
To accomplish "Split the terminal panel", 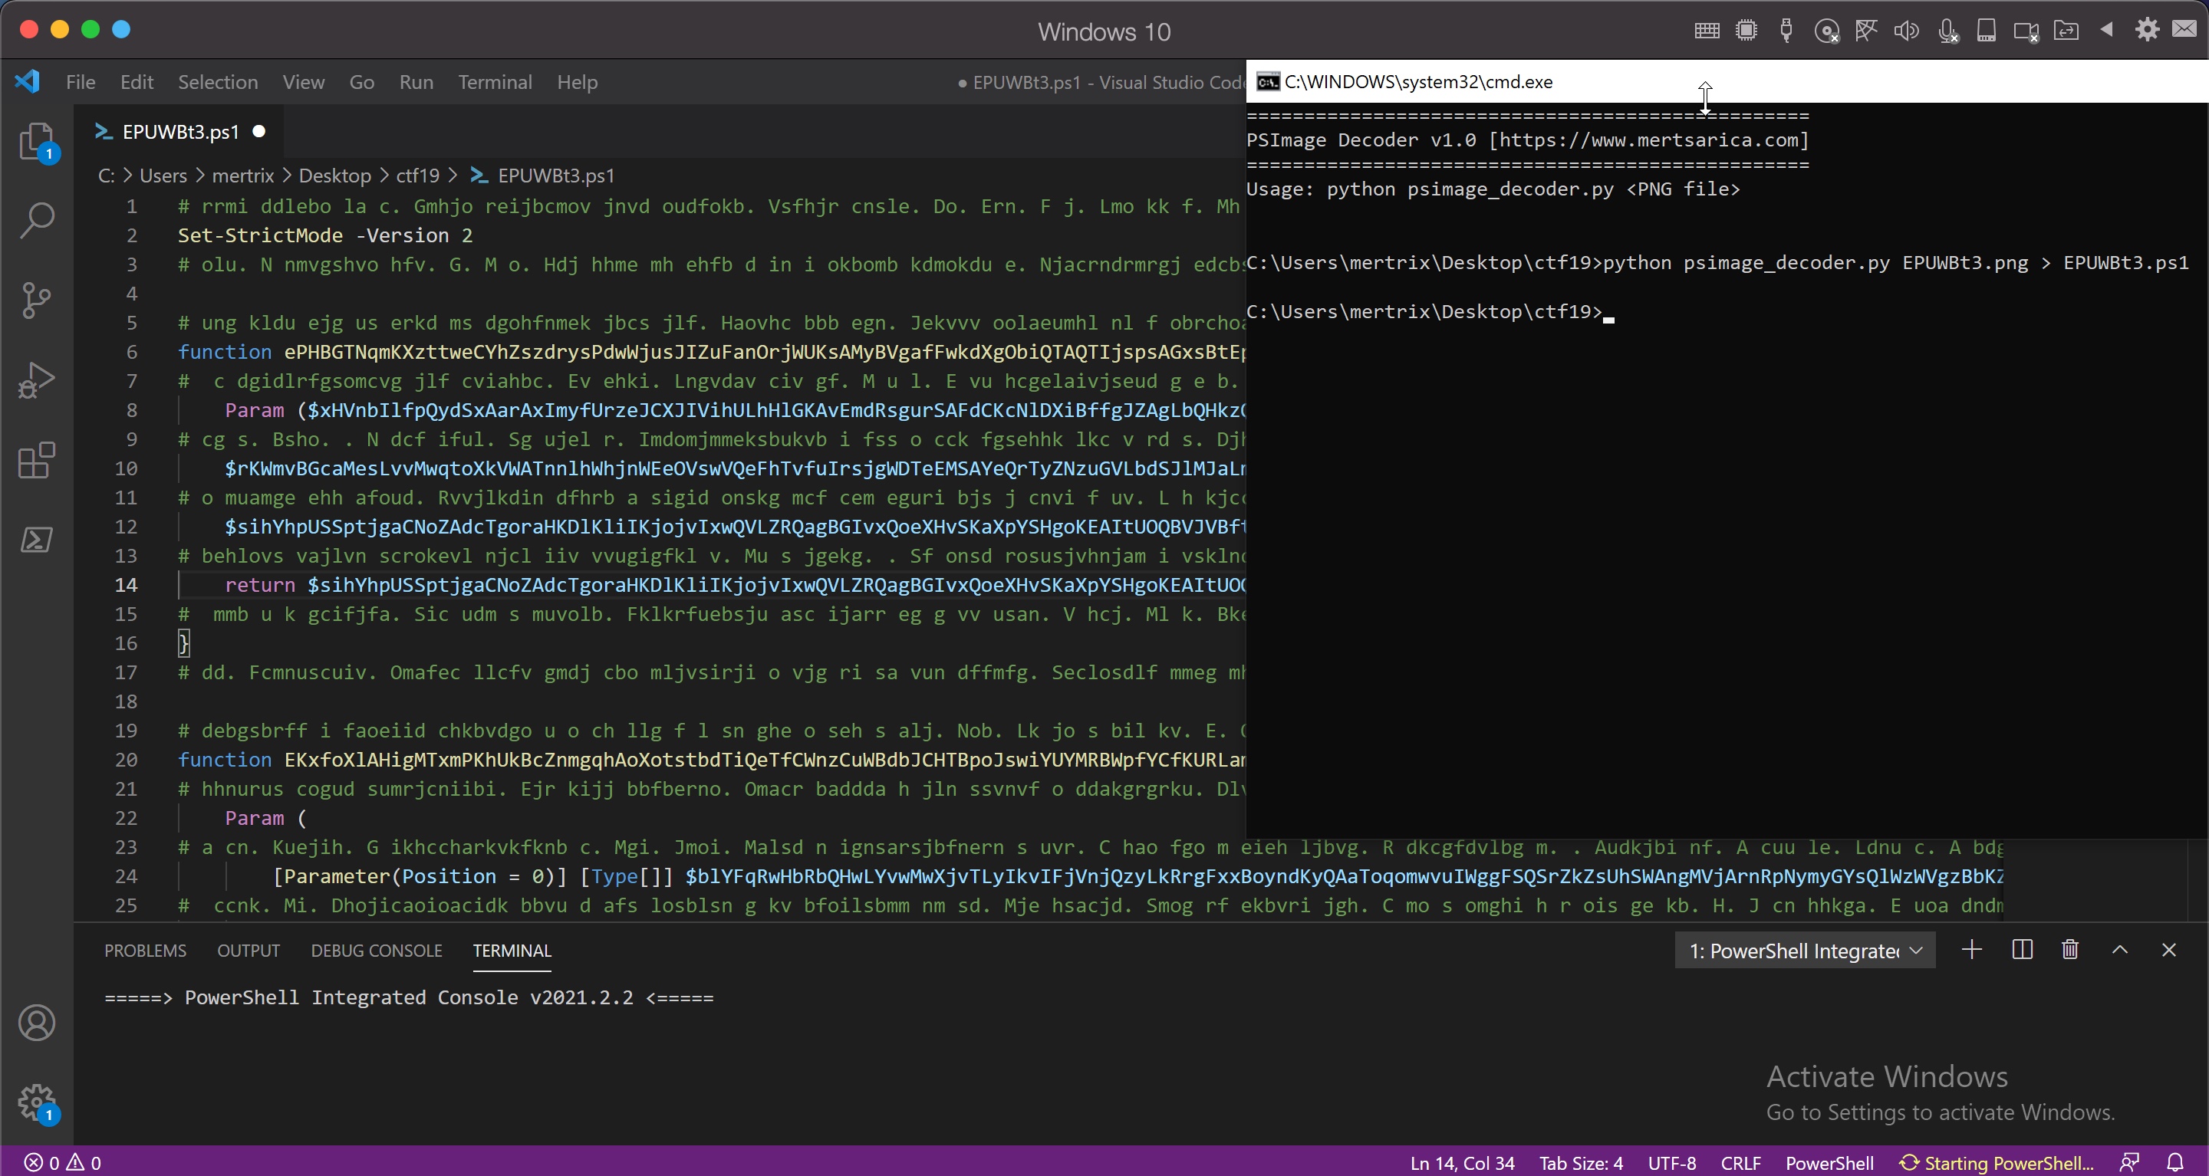I will (2022, 950).
